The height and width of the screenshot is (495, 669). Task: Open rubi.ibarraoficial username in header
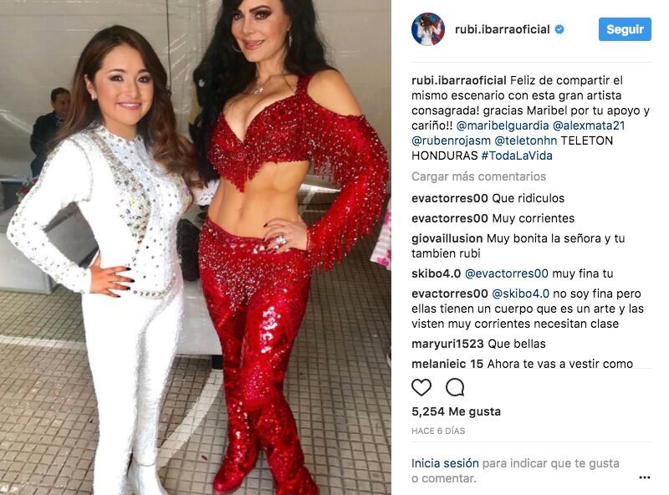[503, 29]
